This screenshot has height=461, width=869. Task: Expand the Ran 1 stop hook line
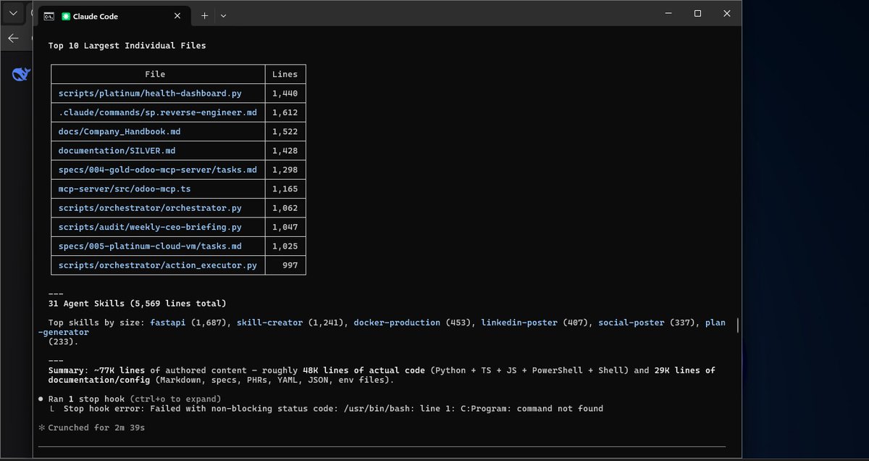[x=129, y=399]
